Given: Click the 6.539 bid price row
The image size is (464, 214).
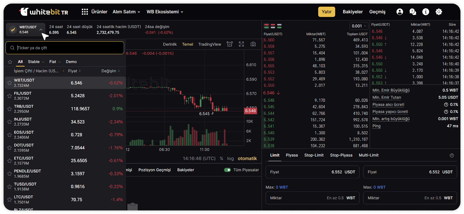Looking at the screenshot, I should [x=316, y=139].
